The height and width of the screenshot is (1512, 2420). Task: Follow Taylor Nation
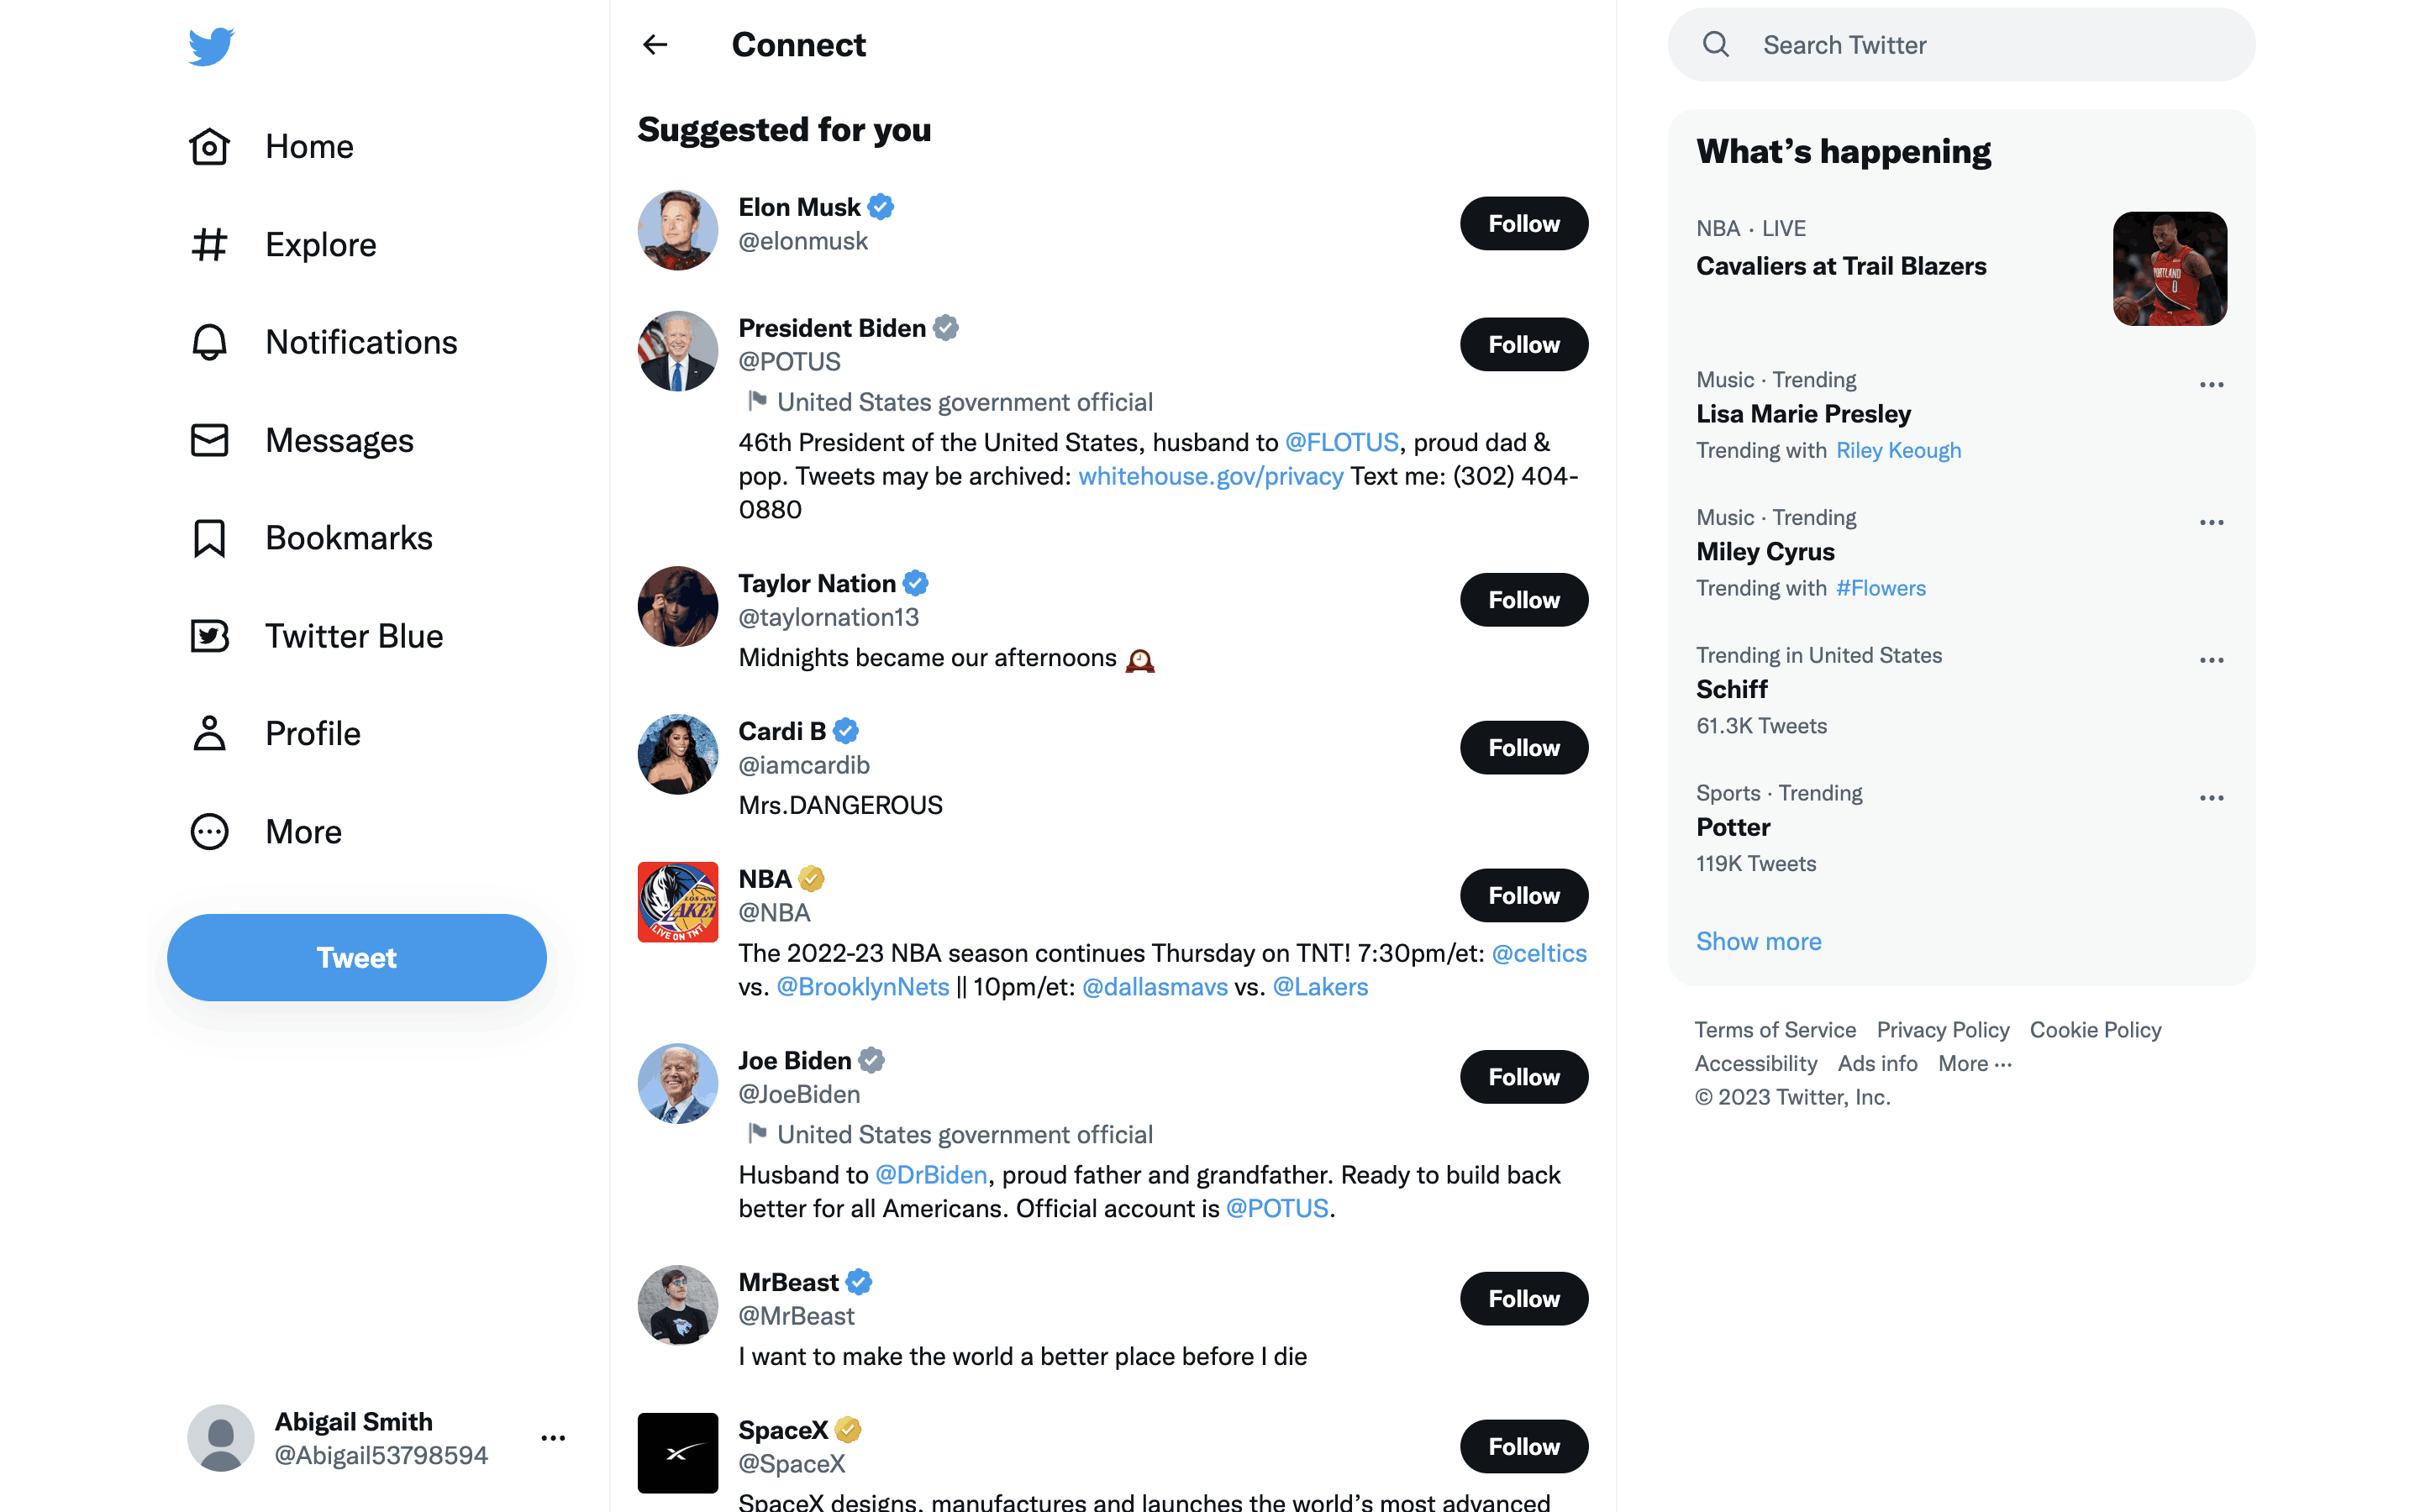coord(1523,600)
